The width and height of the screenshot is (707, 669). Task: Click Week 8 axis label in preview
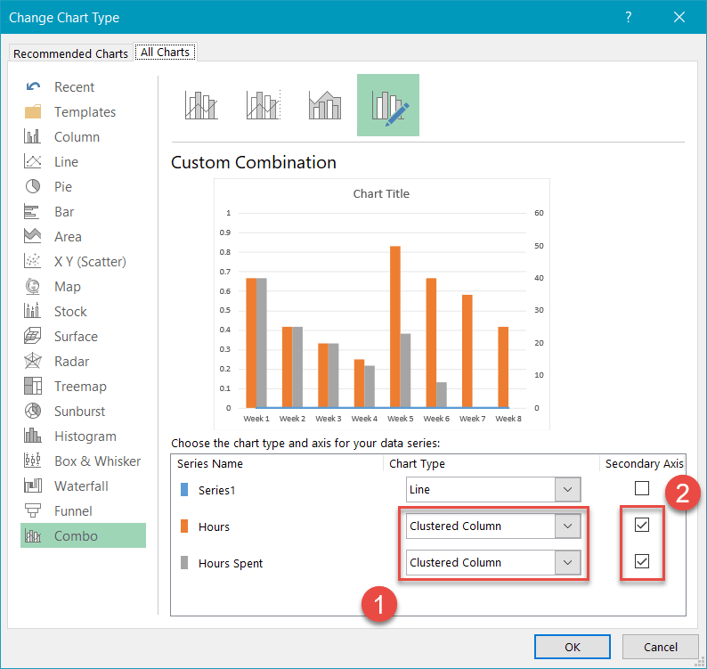click(x=508, y=419)
